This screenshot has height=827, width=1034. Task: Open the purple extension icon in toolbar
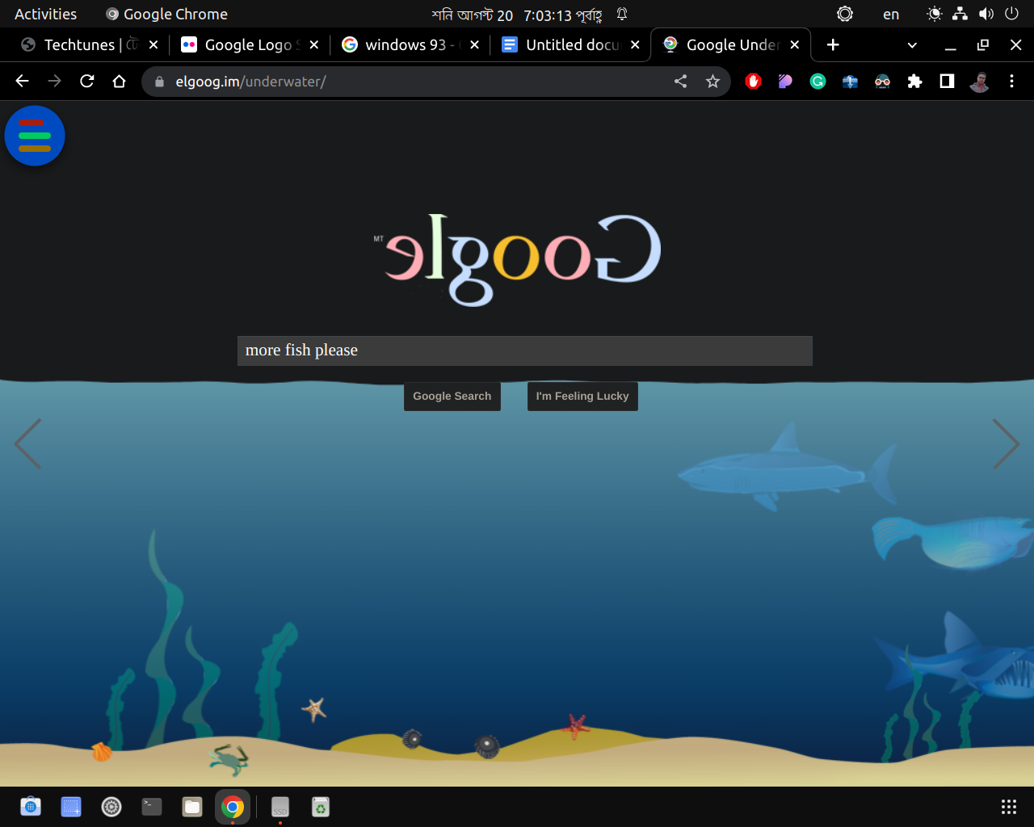(785, 81)
